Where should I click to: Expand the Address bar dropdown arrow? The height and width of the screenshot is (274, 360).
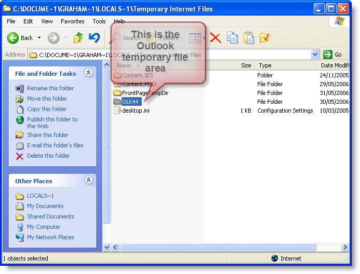click(x=315, y=55)
